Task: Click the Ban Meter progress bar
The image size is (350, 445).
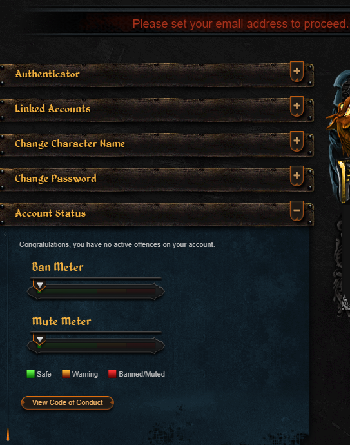Action: [x=96, y=291]
